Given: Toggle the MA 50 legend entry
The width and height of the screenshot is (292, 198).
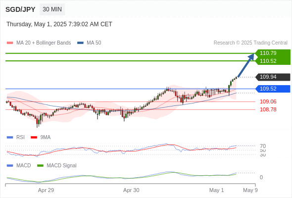Looking at the screenshot, I should 89,43.
